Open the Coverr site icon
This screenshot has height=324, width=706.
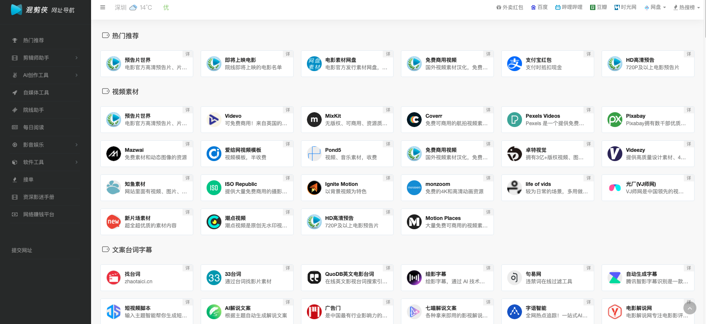pyautogui.click(x=414, y=120)
